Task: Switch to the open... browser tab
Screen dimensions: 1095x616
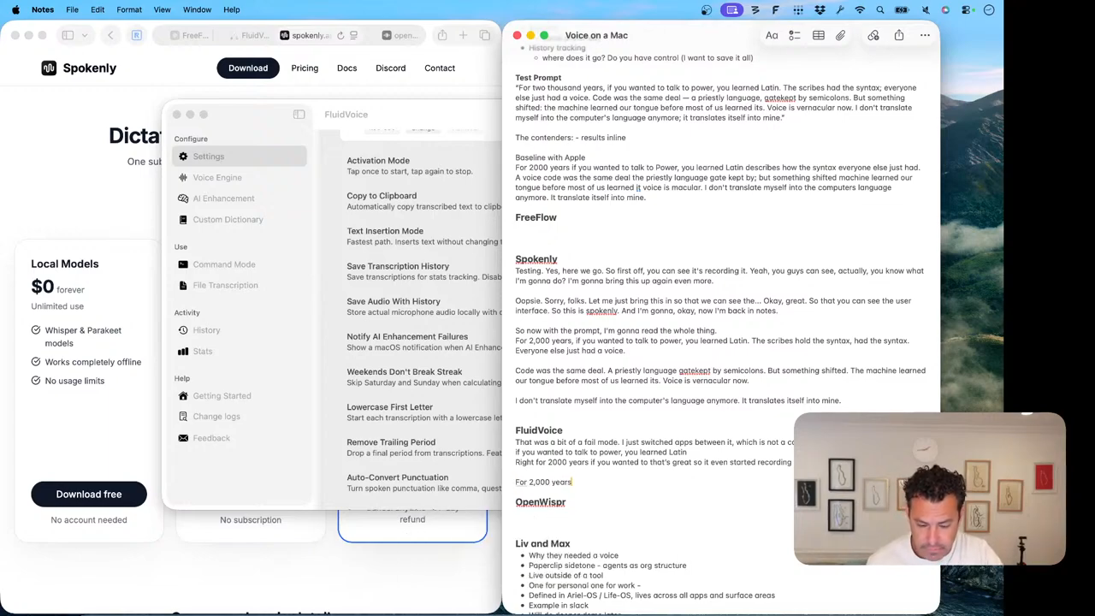Action: point(400,35)
